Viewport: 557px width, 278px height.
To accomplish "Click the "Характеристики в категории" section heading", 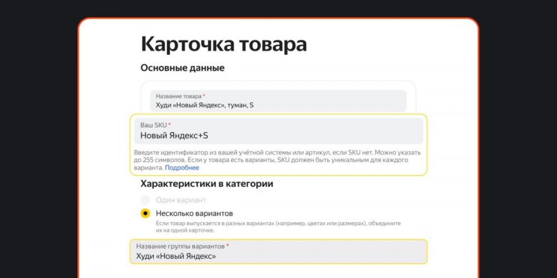I will 207,183.
